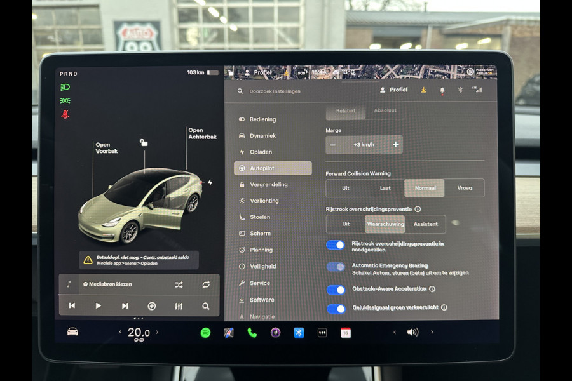Open the Spotify app from the dock
The height and width of the screenshot is (381, 572).
coord(203,331)
